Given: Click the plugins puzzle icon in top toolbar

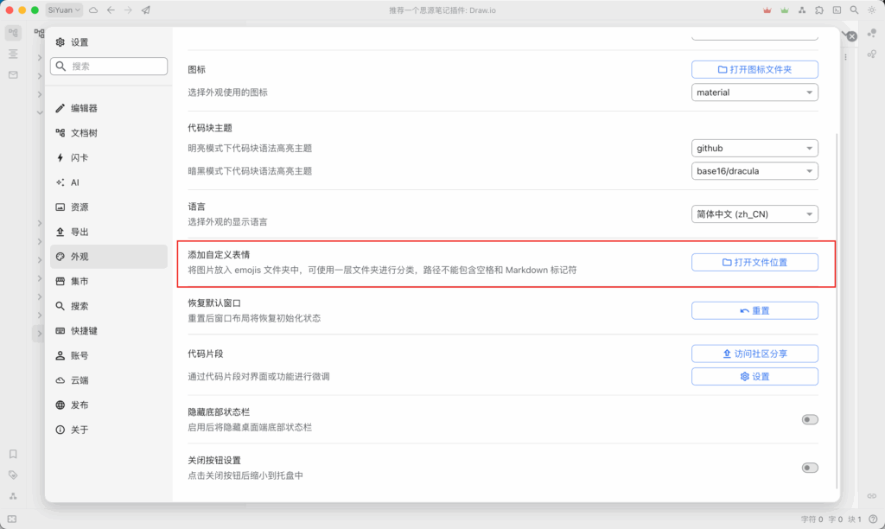Looking at the screenshot, I should (819, 10).
